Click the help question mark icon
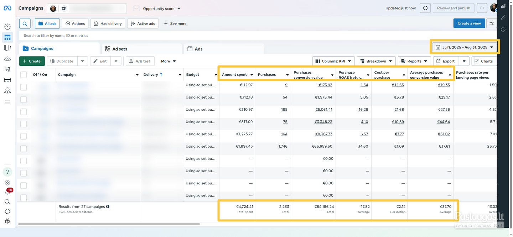 pyautogui.click(x=7, y=172)
